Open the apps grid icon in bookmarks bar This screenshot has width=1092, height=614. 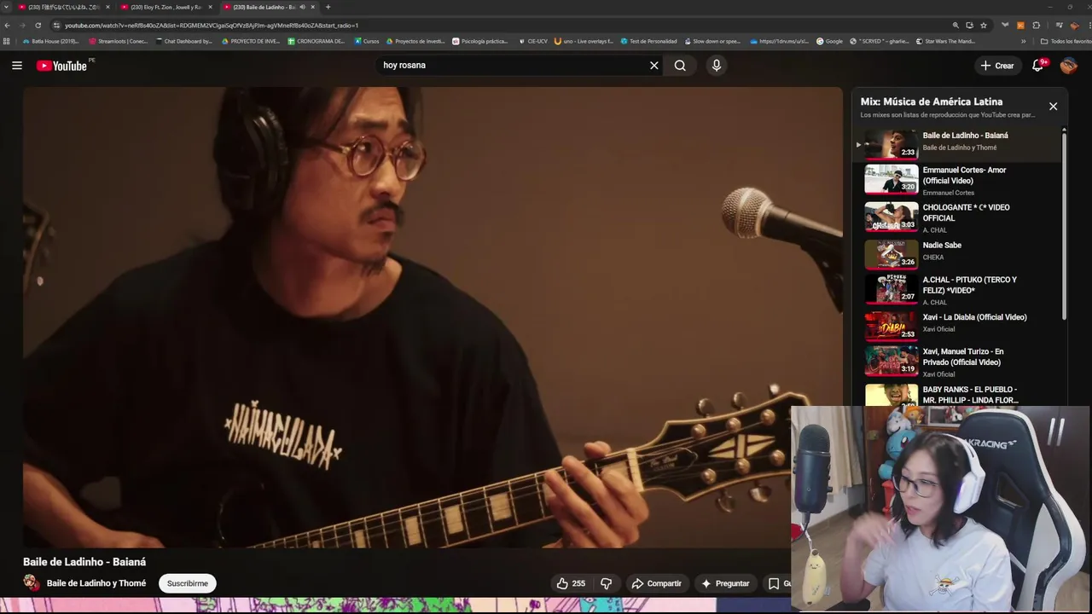tap(7, 41)
